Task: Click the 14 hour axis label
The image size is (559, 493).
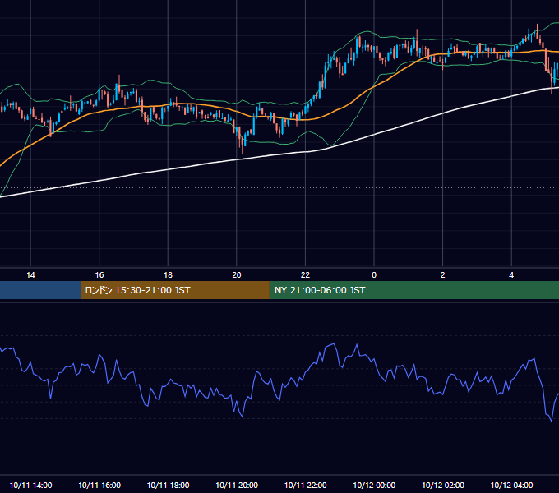Action: [30, 275]
